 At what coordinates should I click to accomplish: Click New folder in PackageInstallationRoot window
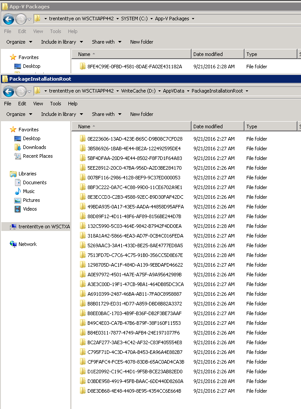tap(142, 114)
